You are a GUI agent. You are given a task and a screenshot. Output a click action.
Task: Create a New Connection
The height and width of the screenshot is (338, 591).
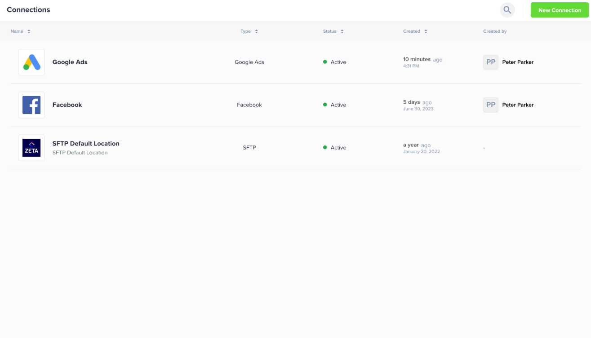click(x=560, y=10)
